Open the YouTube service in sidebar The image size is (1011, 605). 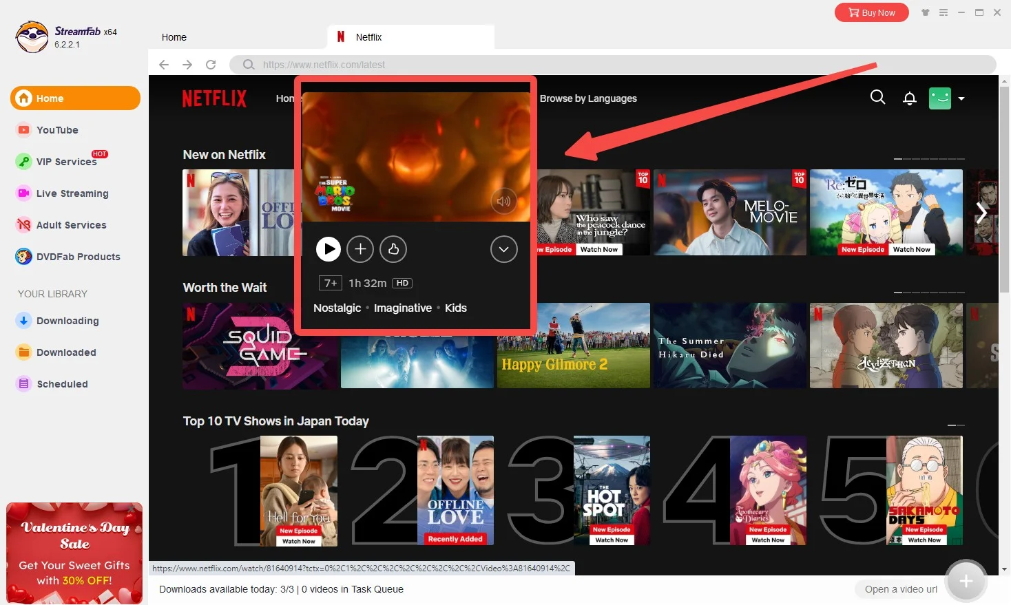[57, 130]
